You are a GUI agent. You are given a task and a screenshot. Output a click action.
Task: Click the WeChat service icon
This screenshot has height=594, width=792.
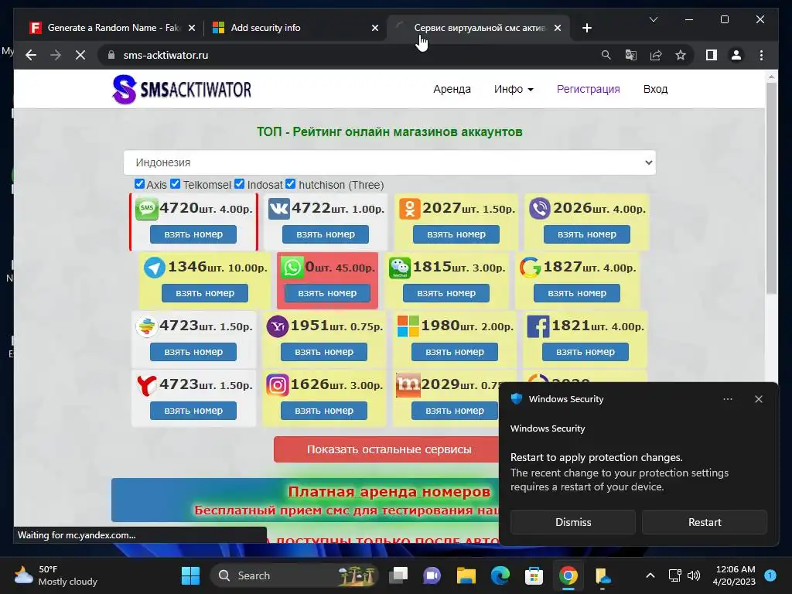400,267
